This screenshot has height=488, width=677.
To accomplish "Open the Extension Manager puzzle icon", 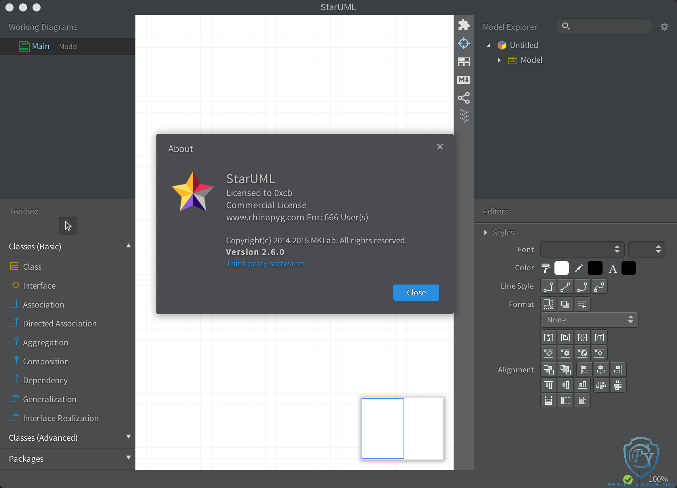I will (464, 25).
